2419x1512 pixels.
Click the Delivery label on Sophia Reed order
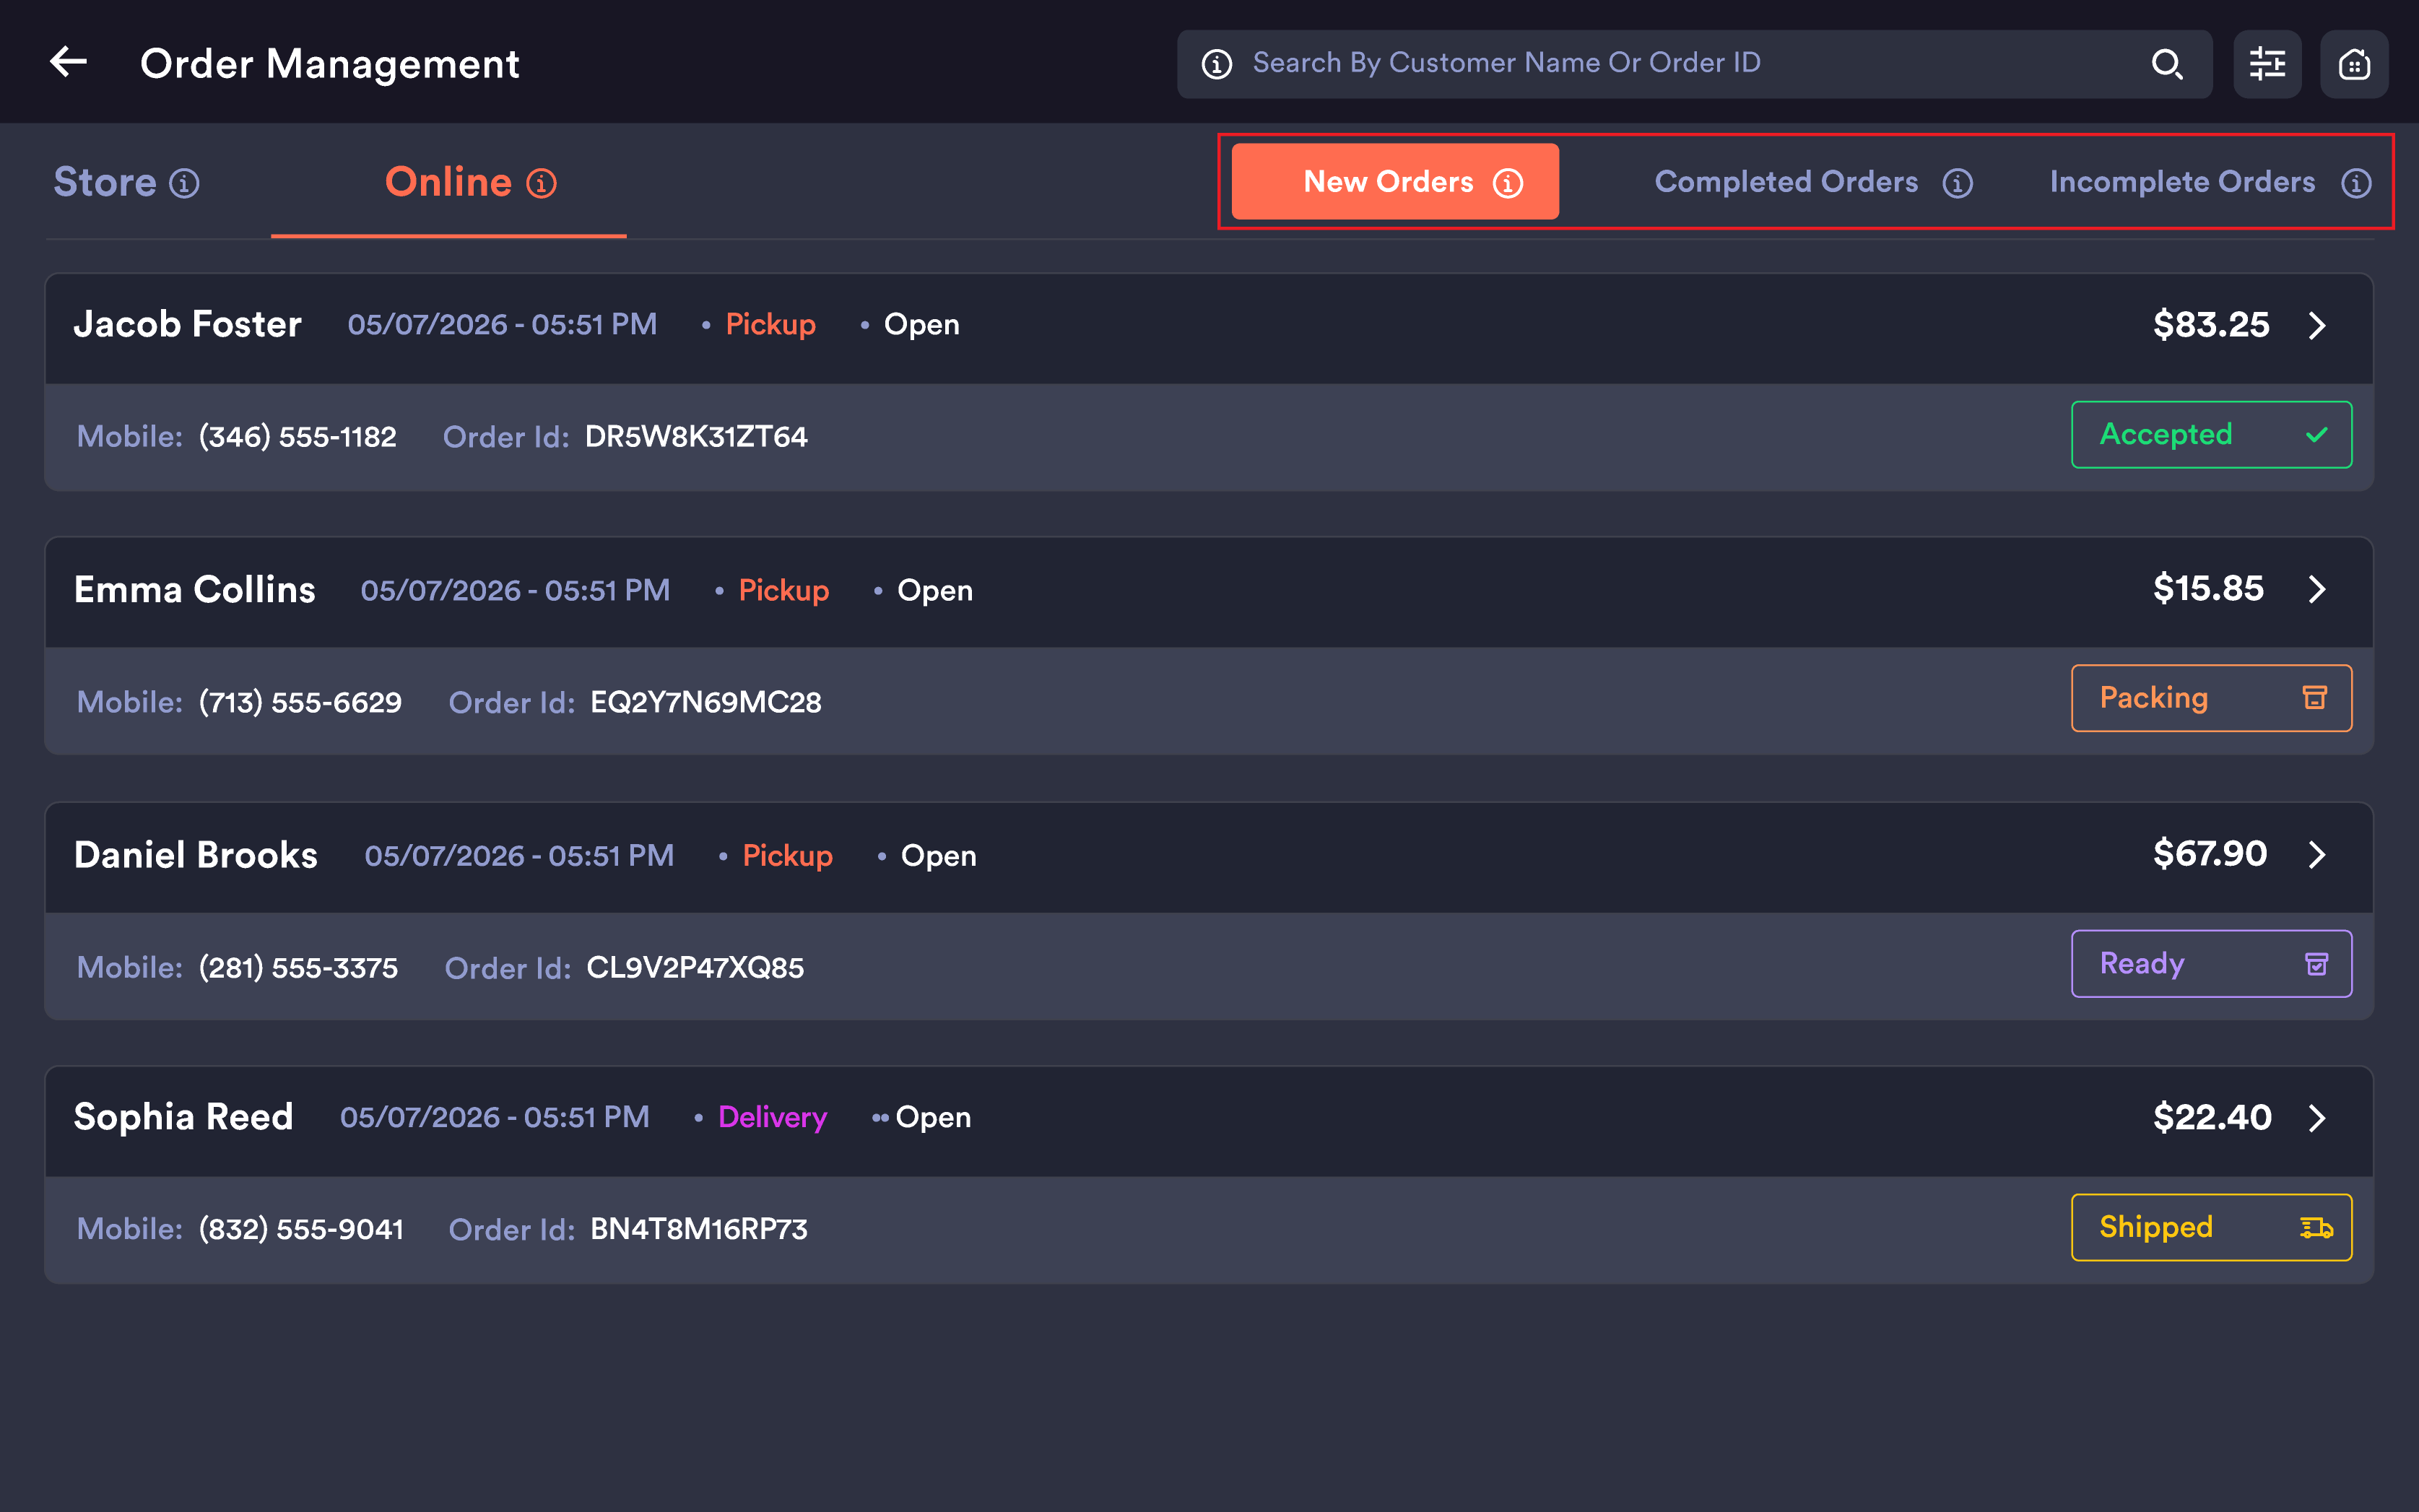(x=772, y=1117)
